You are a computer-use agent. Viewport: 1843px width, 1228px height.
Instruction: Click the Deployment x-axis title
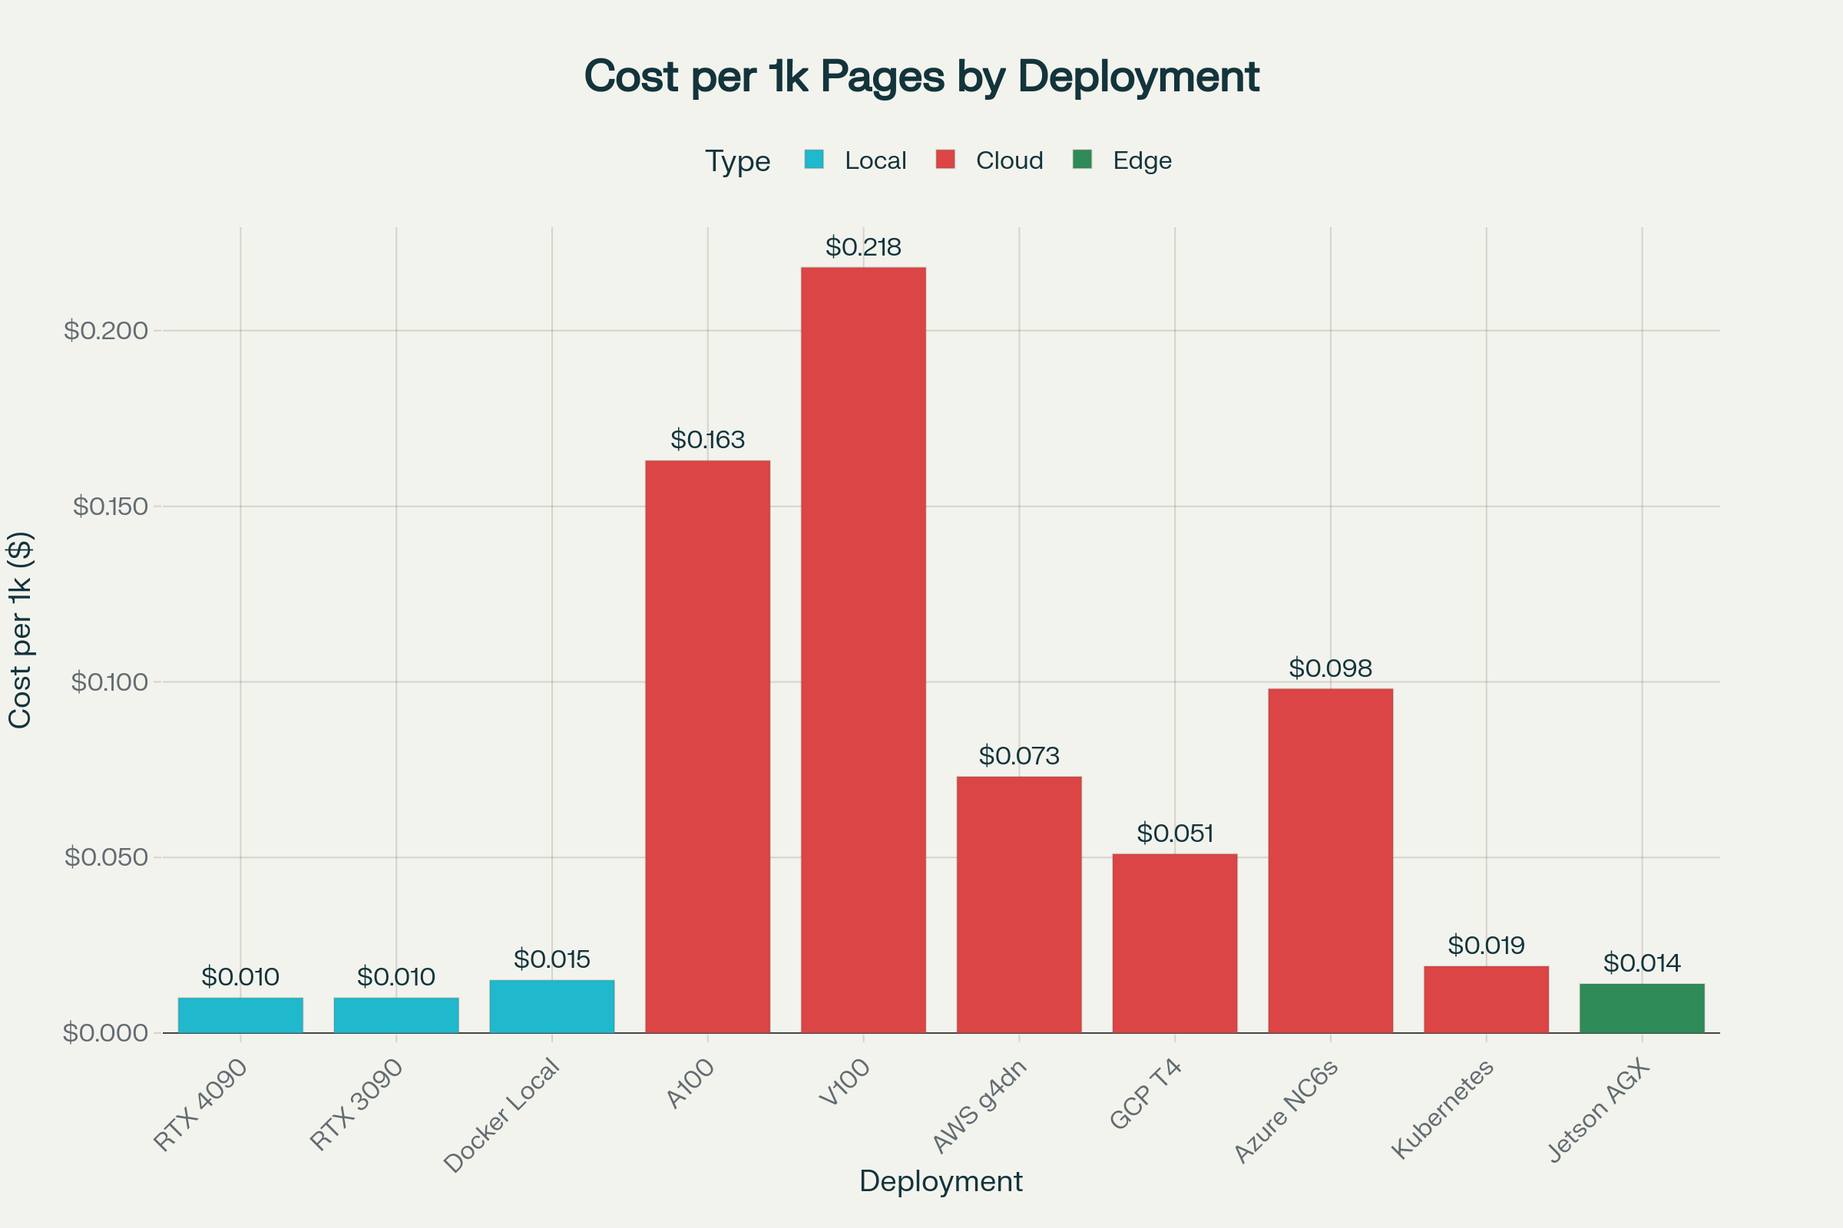(940, 1181)
